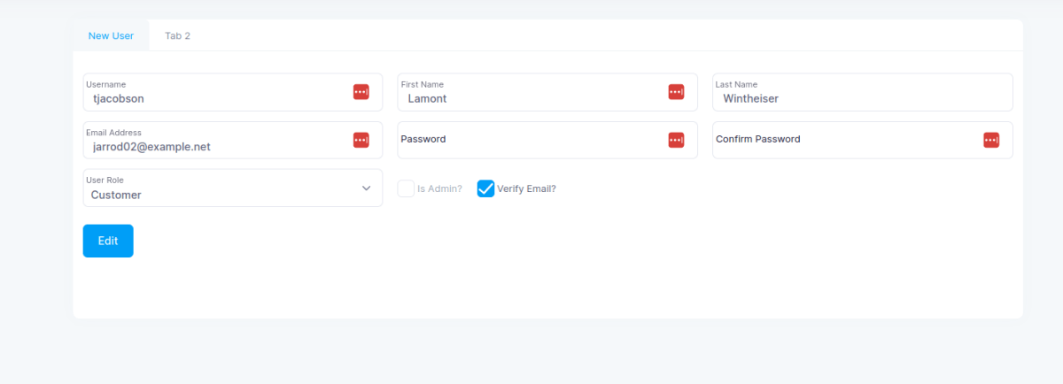Screen dimensions: 1063x384
Task: Click into the Email Address field
Action: (x=233, y=140)
